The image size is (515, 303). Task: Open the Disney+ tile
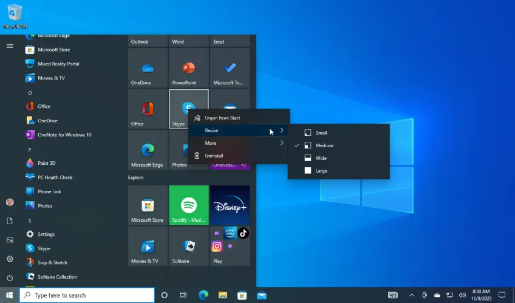(x=230, y=205)
